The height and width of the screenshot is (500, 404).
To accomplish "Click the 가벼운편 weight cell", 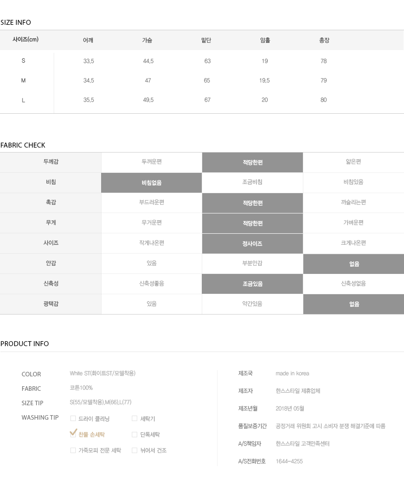I will [353, 222].
